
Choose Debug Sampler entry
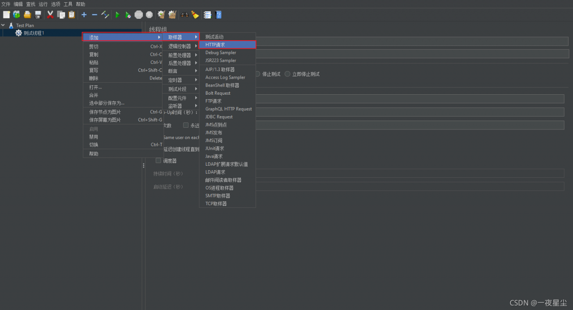point(227,53)
